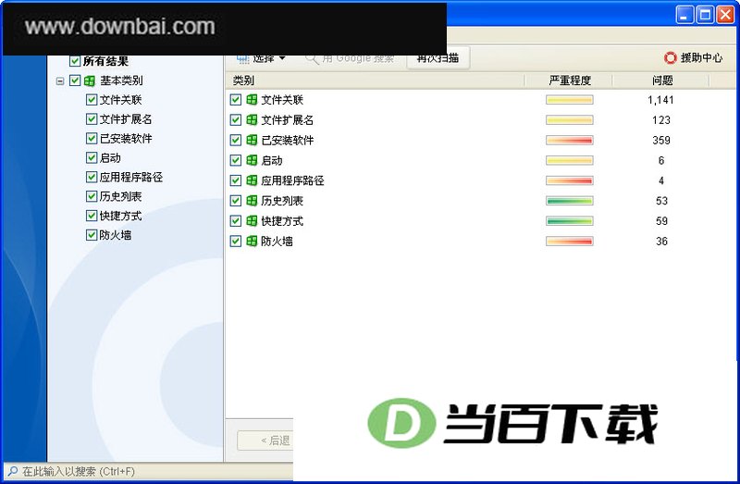Uncheck 启动 in the left tree
The width and height of the screenshot is (740, 484).
click(x=92, y=157)
